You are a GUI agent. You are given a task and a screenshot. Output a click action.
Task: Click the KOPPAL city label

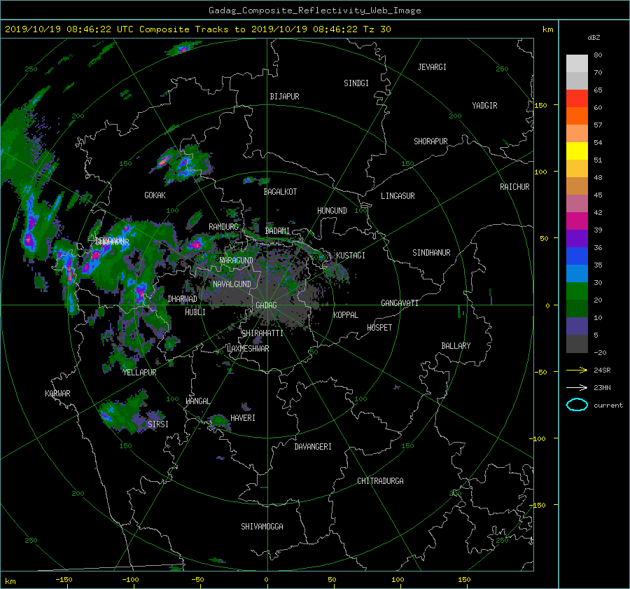pyautogui.click(x=346, y=315)
